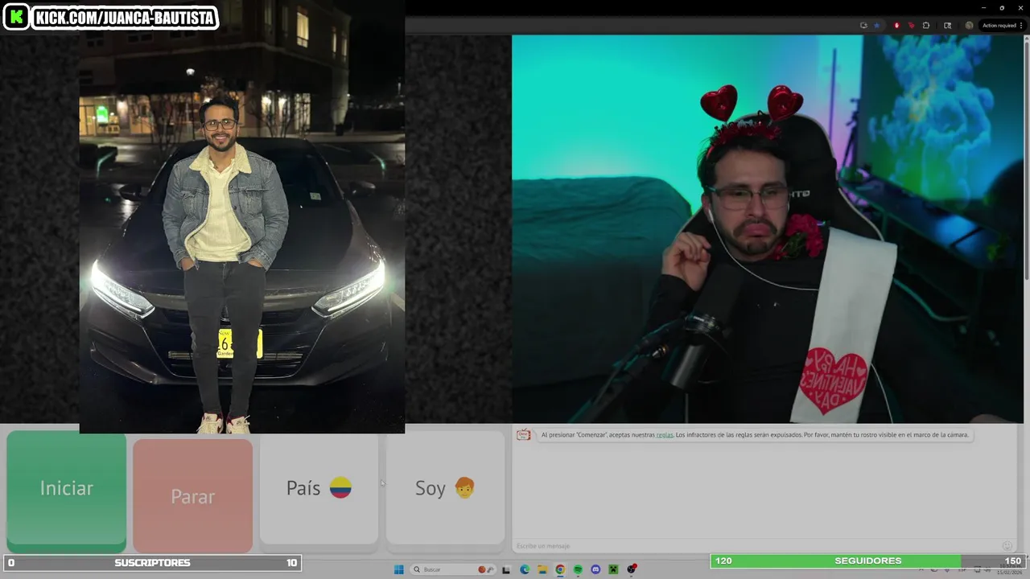The width and height of the screenshot is (1030, 579).
Task: Click the man's photo beside the car
Action: tap(241, 216)
